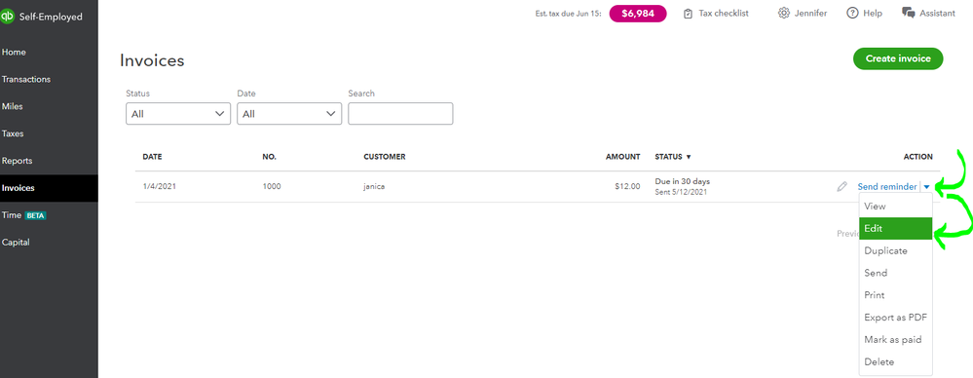This screenshot has height=378, width=973.
Task: Open the Assistant chat icon
Action: tap(909, 13)
